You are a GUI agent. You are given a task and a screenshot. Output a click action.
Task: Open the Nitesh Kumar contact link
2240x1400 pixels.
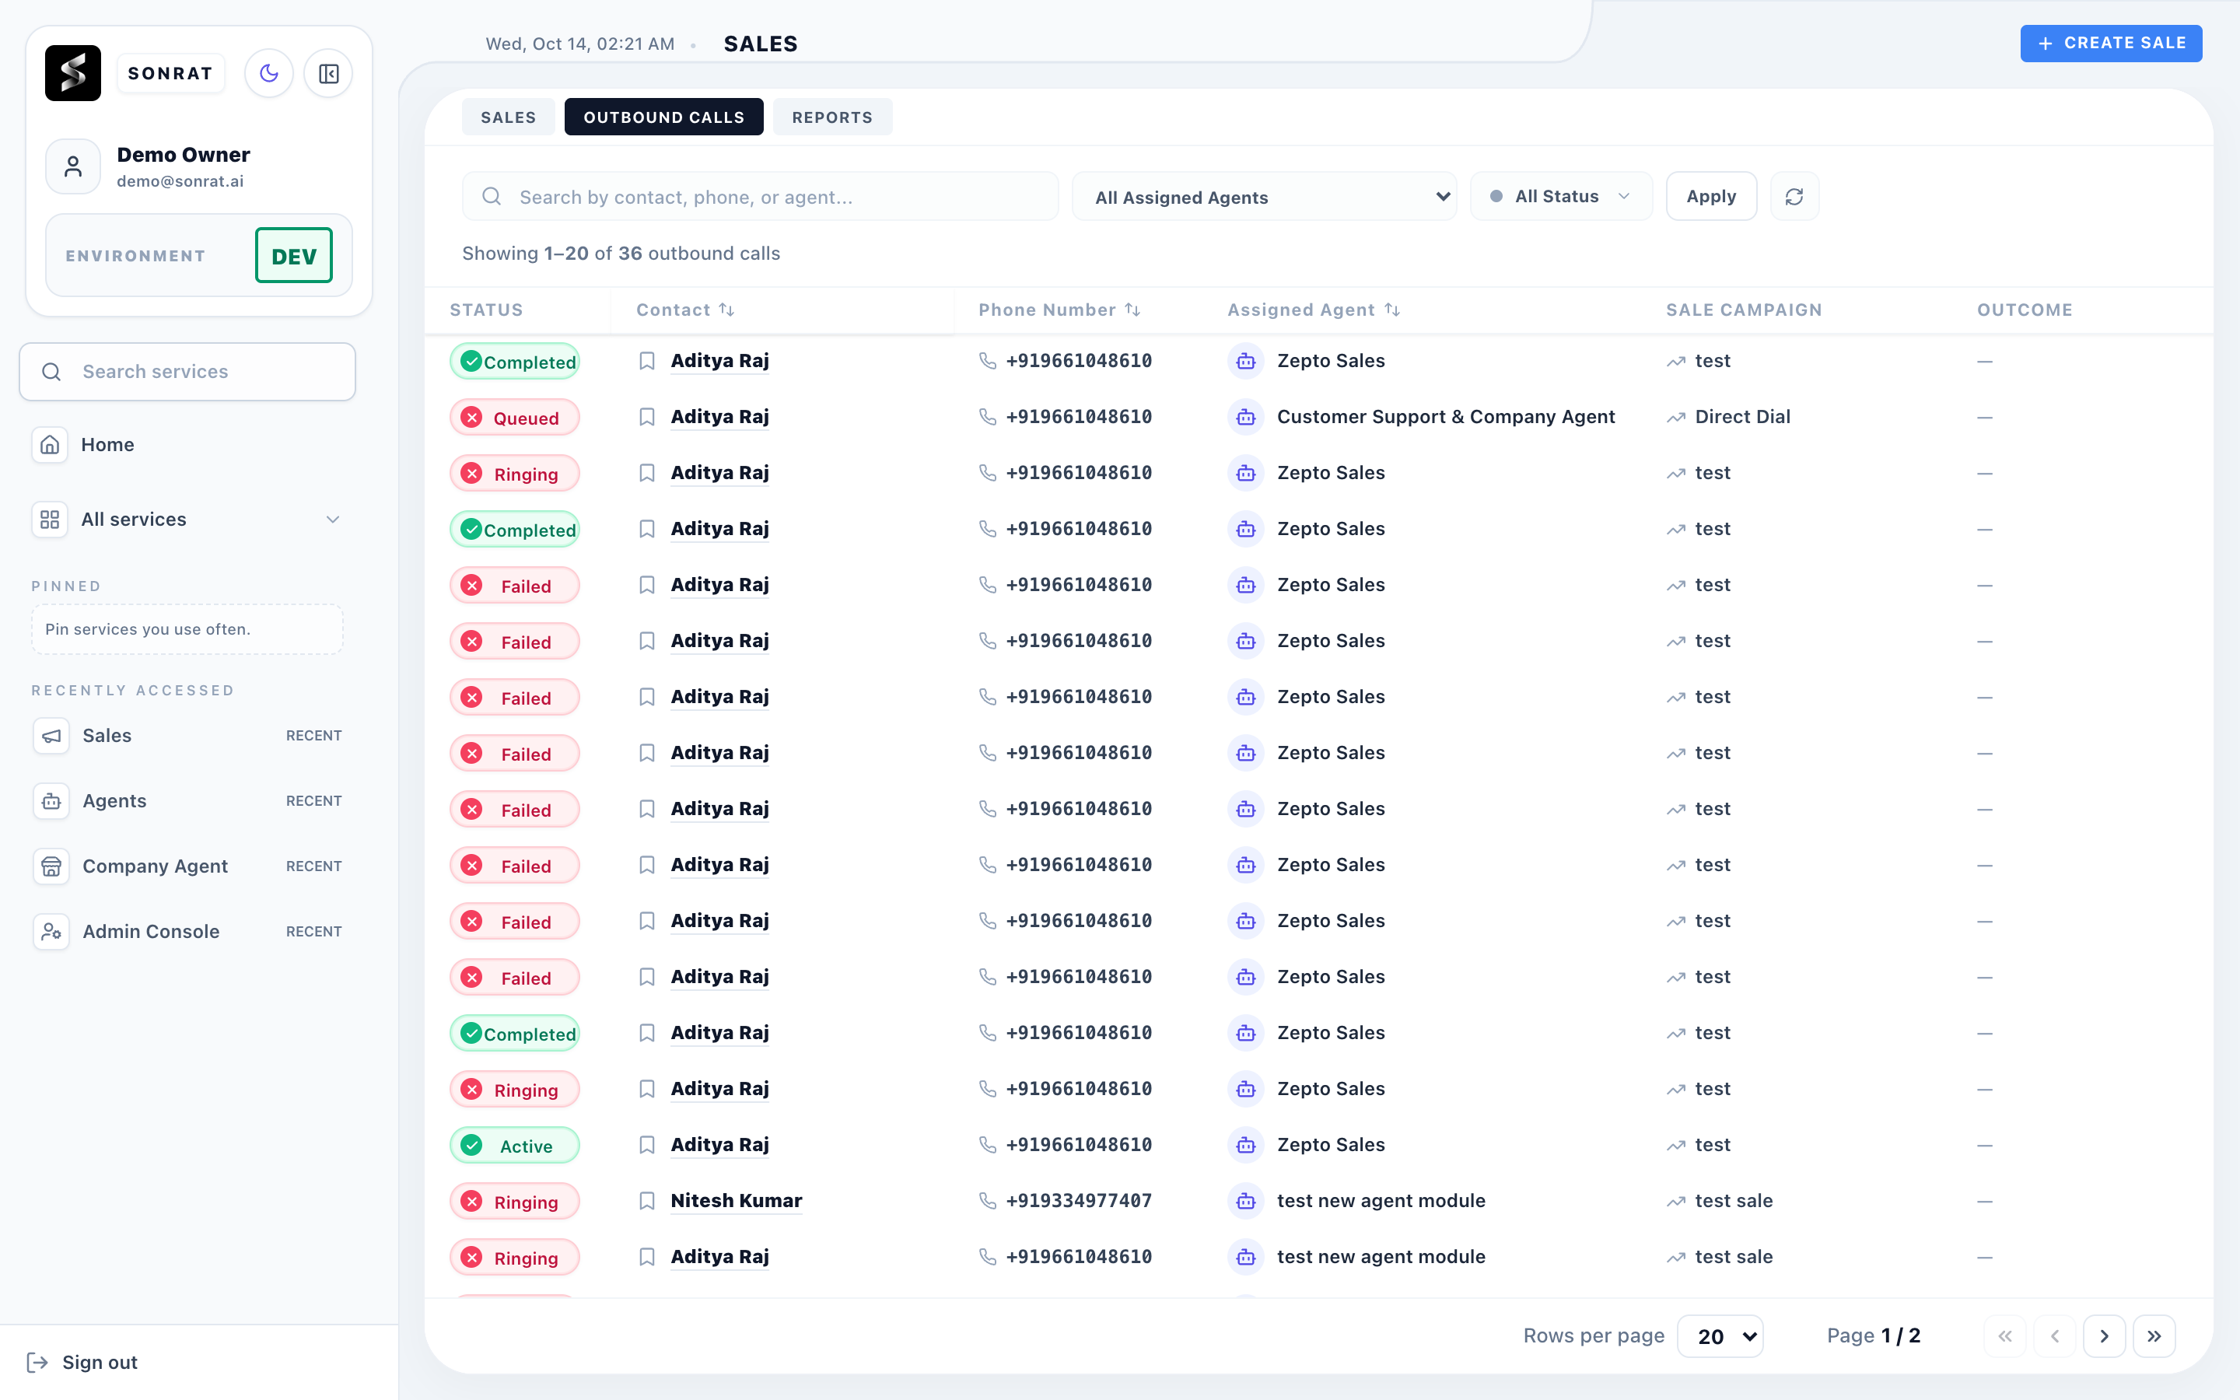736,1201
